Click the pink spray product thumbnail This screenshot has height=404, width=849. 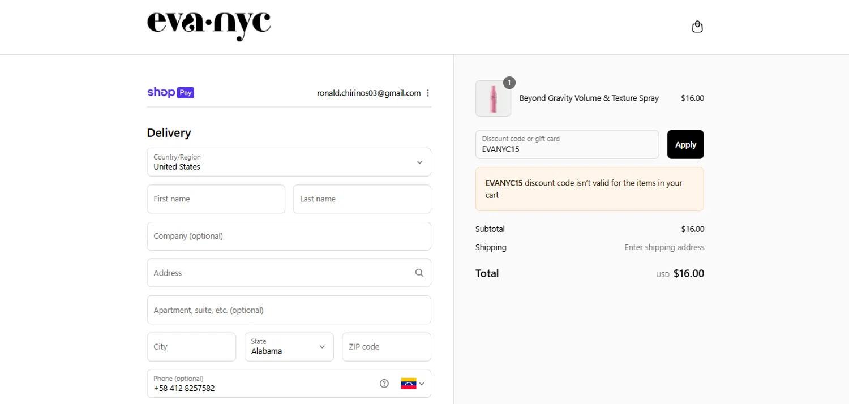[x=493, y=98]
